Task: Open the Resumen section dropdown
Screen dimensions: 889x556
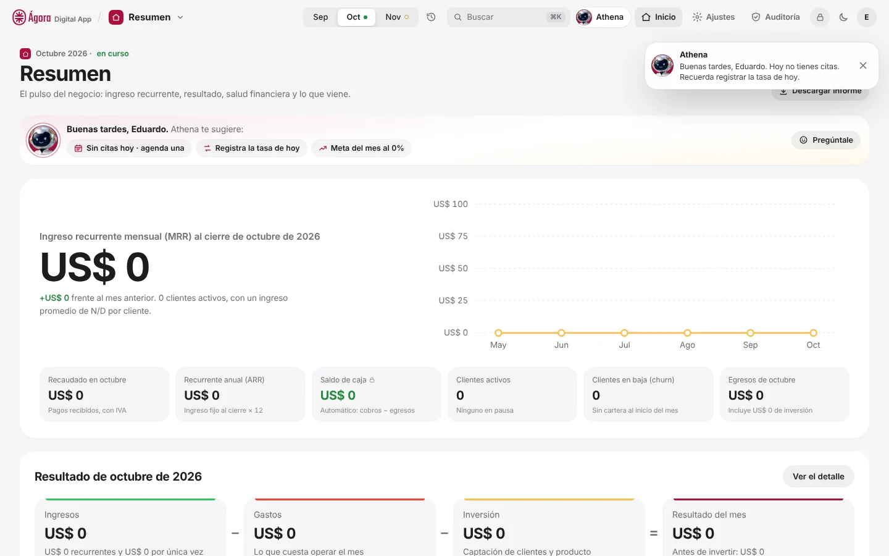Action: [x=146, y=17]
